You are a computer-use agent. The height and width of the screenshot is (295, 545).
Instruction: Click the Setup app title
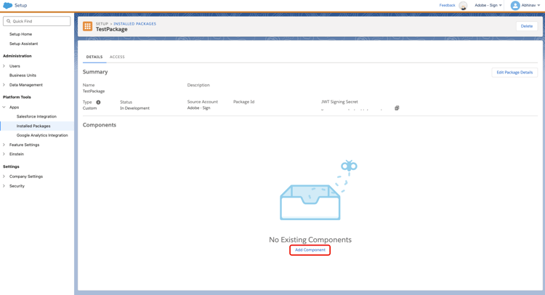coord(21,5)
